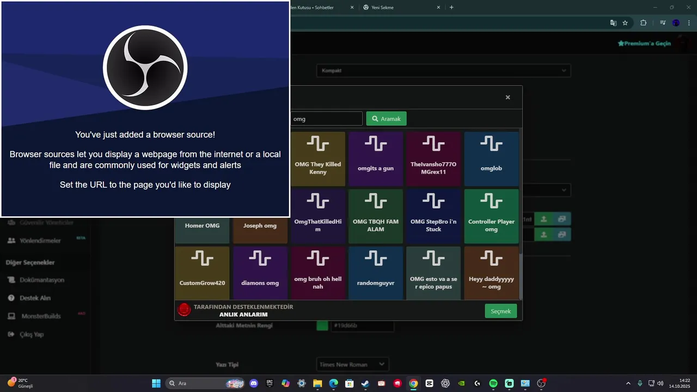
Task: Close the sound picker dialog
Action: (x=508, y=97)
